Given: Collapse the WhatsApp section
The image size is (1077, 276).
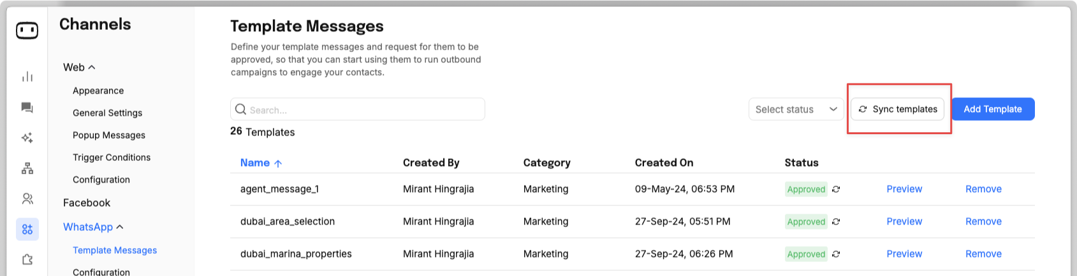Looking at the screenshot, I should [93, 227].
